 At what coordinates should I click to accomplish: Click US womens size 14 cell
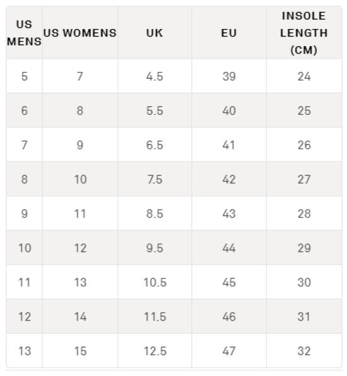[x=80, y=317]
